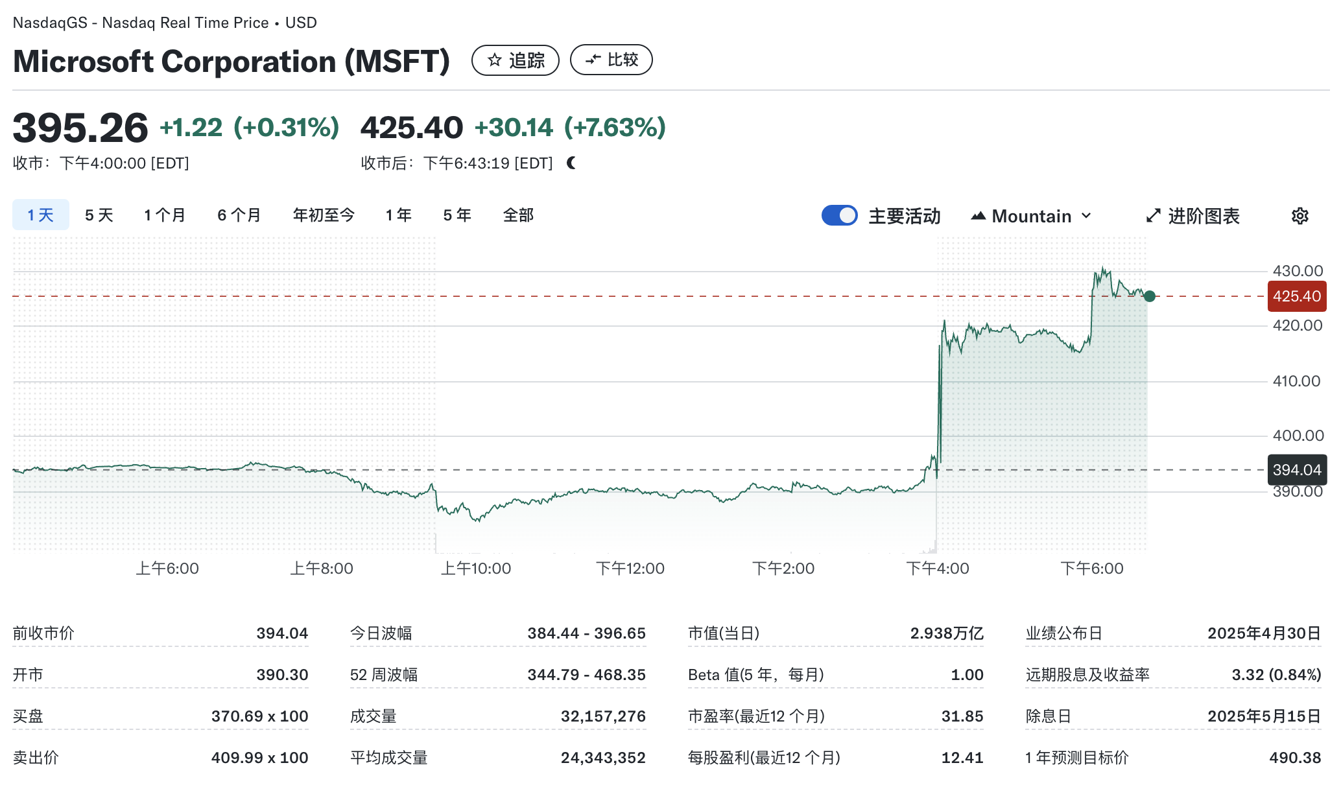Screen dimensions: 1341x787
Task: Click the closing price 395.26
Action: 80,128
